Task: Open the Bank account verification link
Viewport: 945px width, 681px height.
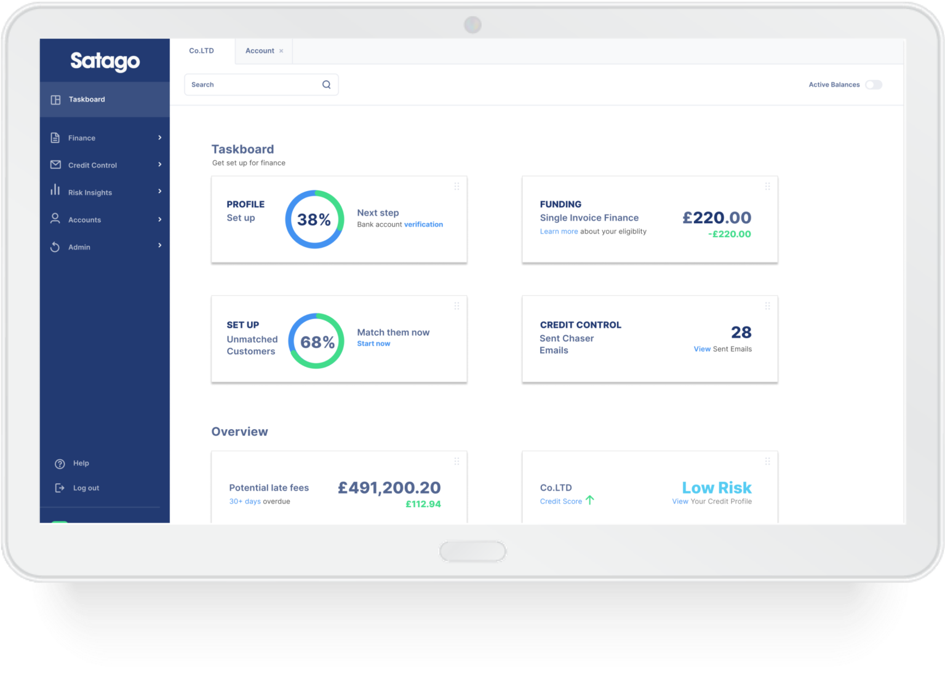Action: 423,224
